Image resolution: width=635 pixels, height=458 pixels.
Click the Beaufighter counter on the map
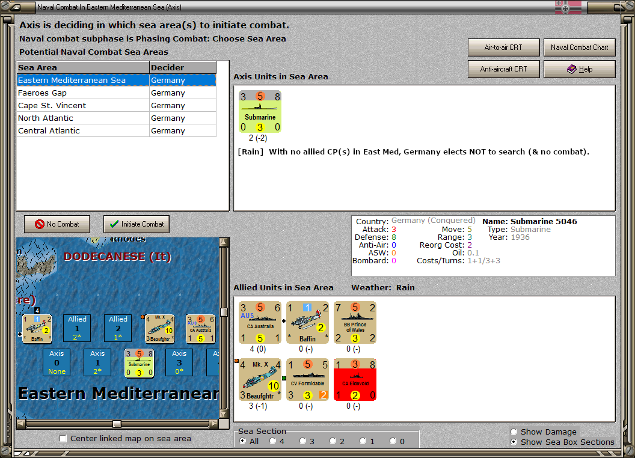[x=159, y=328]
